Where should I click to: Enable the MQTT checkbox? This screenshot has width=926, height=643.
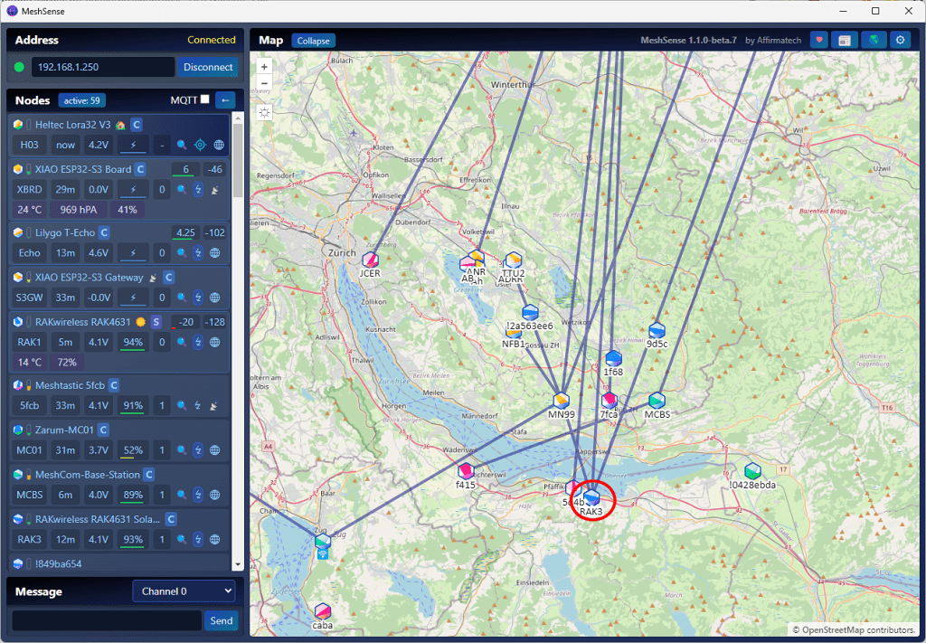point(205,99)
